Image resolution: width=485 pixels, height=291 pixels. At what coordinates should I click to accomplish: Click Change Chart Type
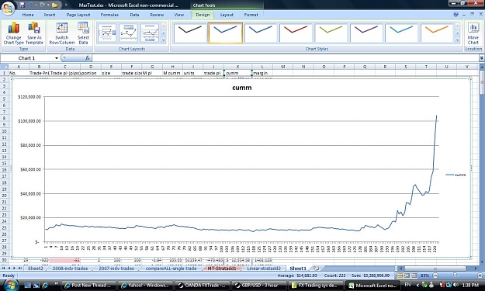coord(13,33)
